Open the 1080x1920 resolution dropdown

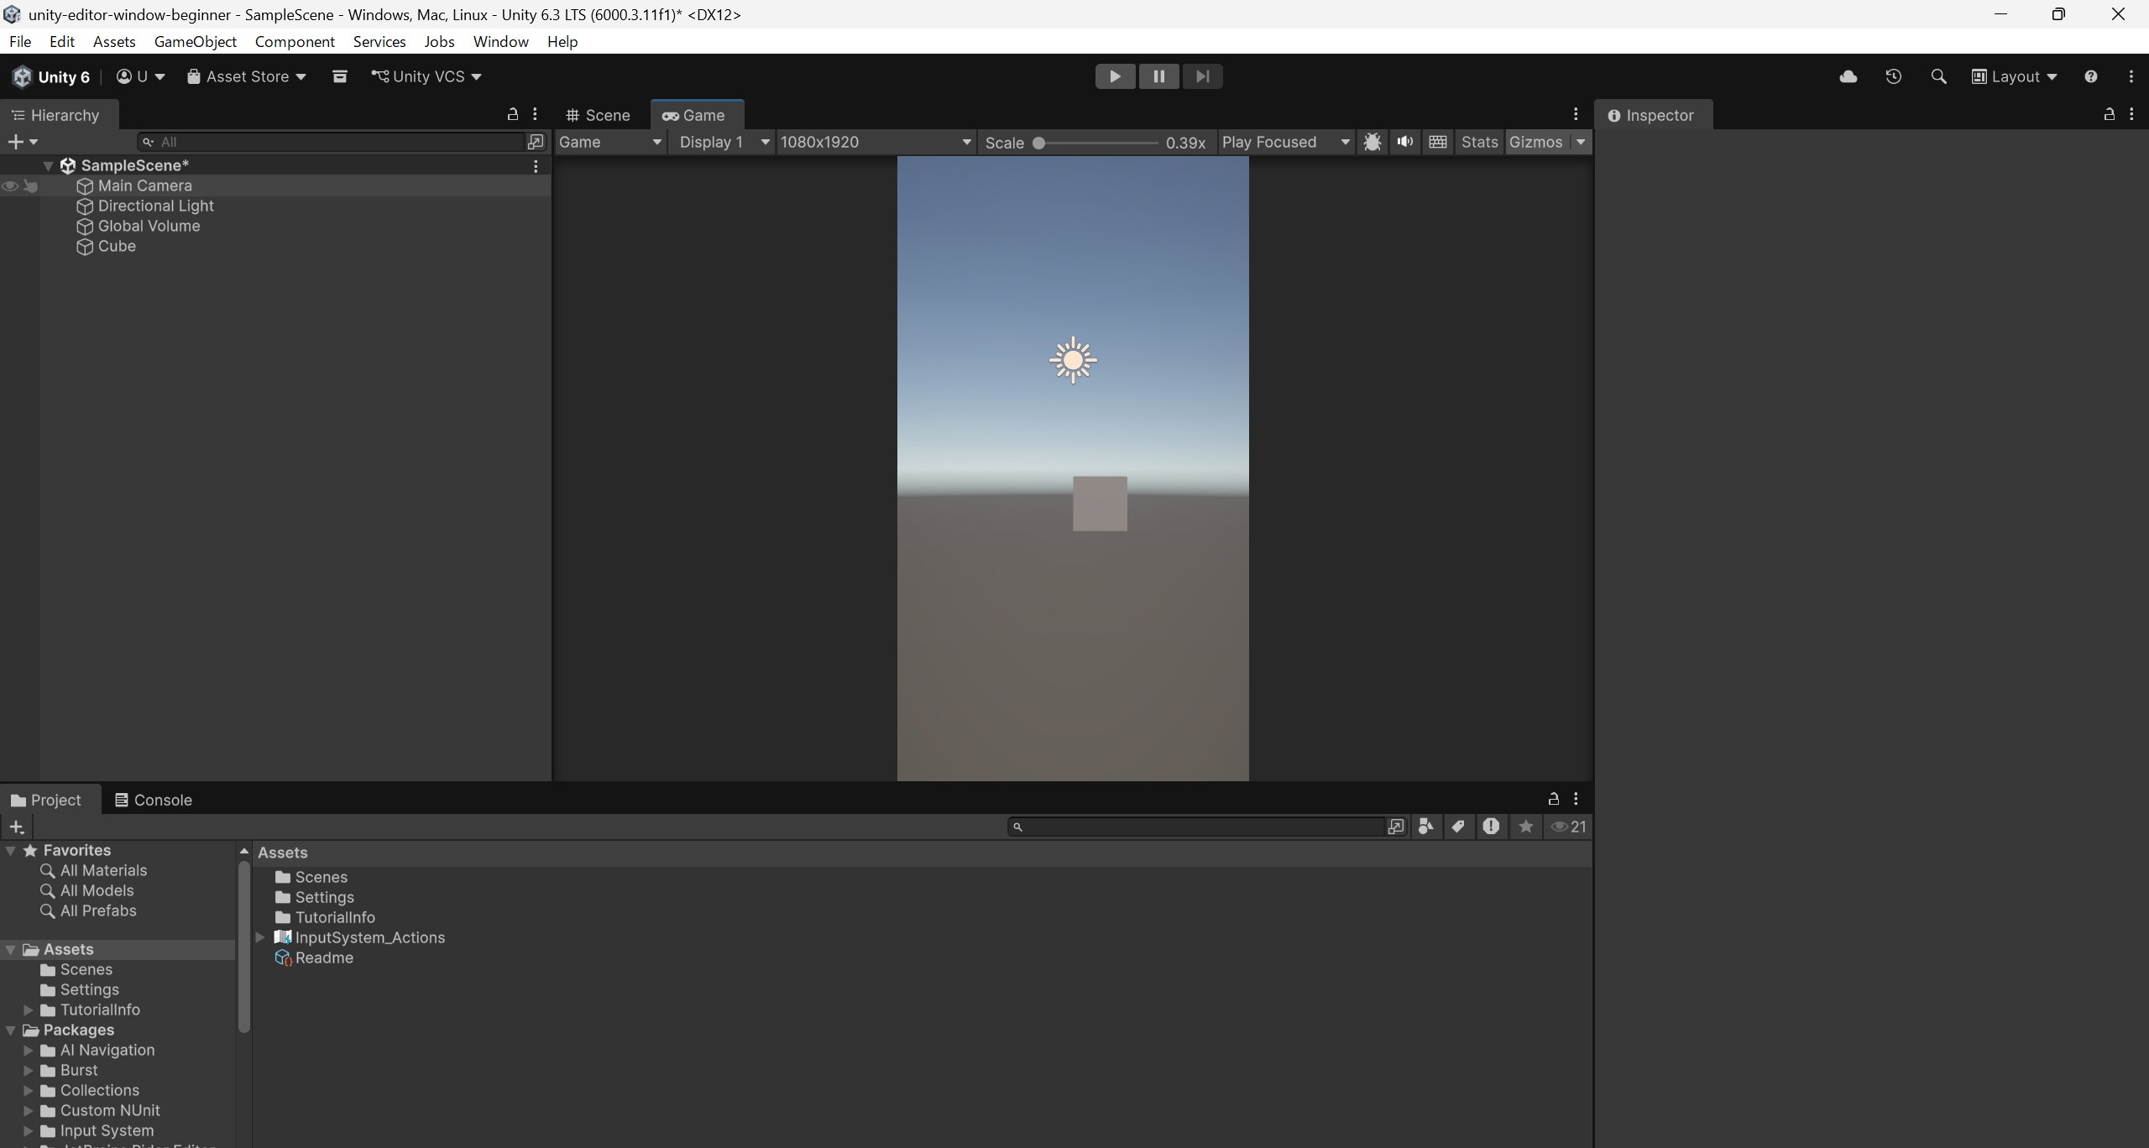876,142
